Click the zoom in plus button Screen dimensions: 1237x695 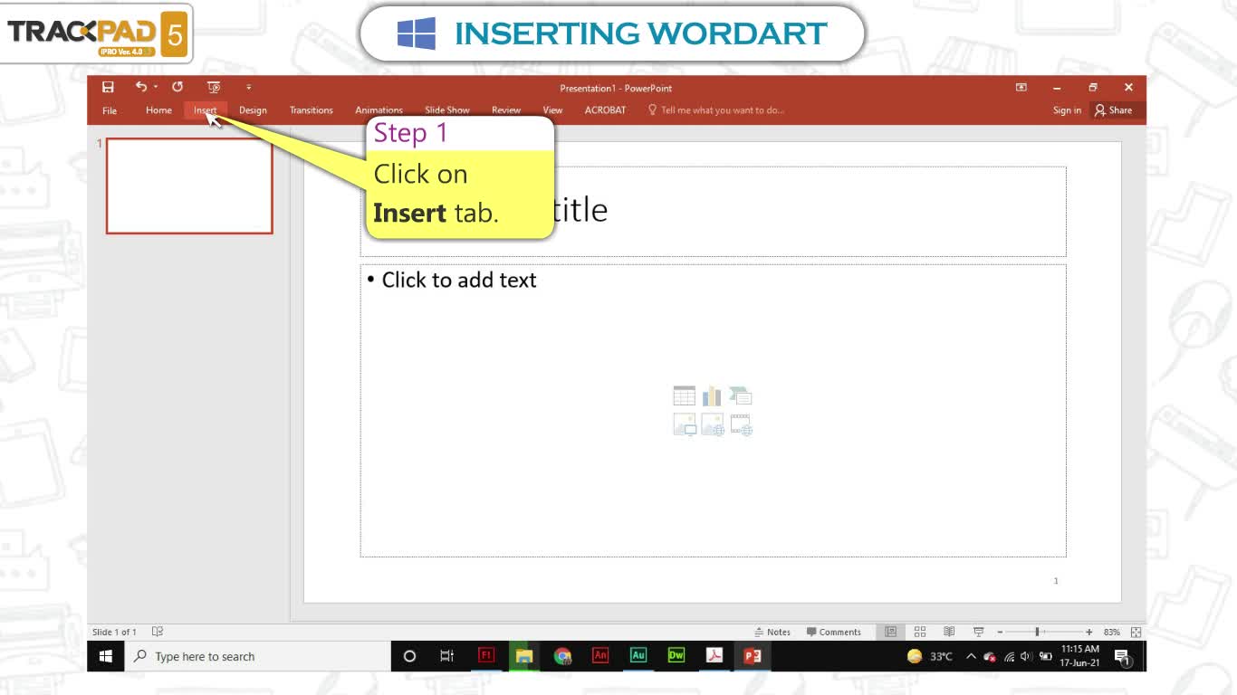1088,632
